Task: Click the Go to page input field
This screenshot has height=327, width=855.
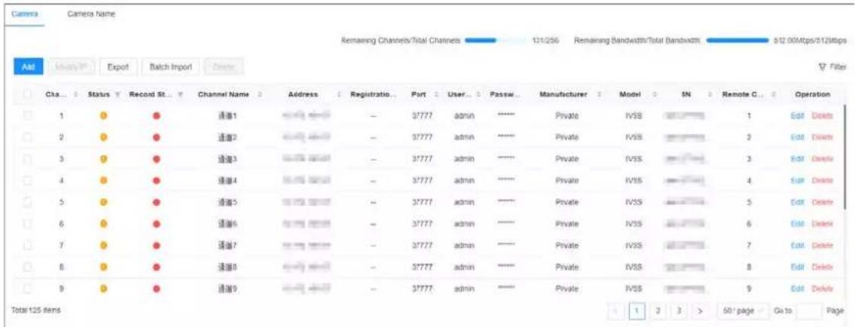Action: 809,310
